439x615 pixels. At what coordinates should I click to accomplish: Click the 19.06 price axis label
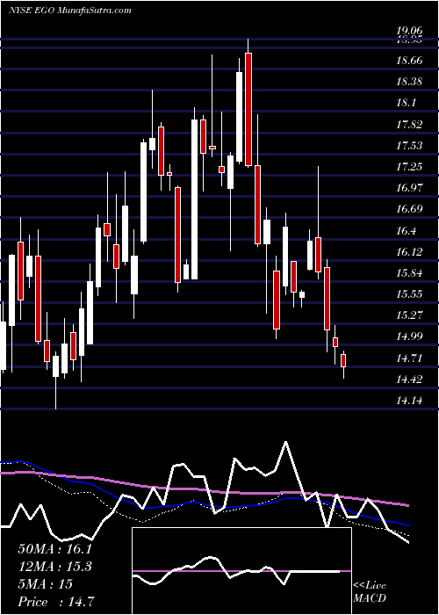410,32
